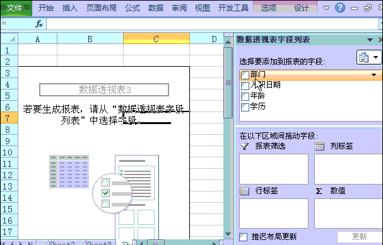
Task: Open the 开发工具 ribbon tab
Action: click(x=233, y=8)
